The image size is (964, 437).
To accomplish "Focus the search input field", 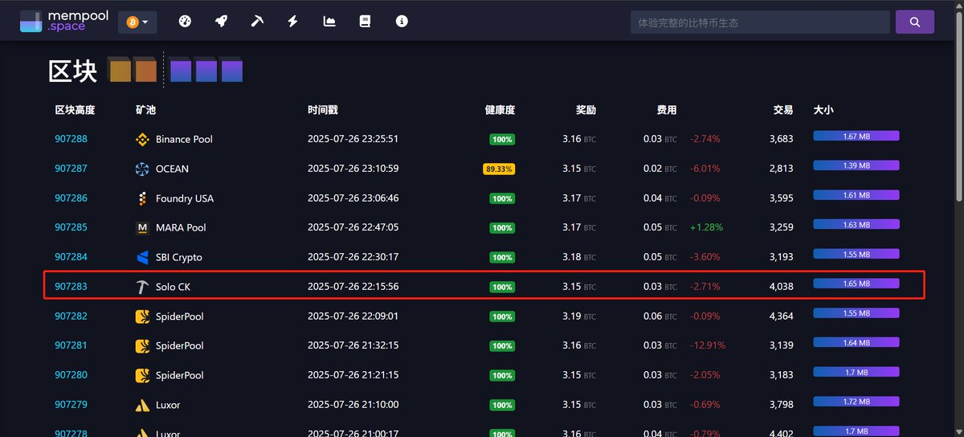I will point(760,22).
